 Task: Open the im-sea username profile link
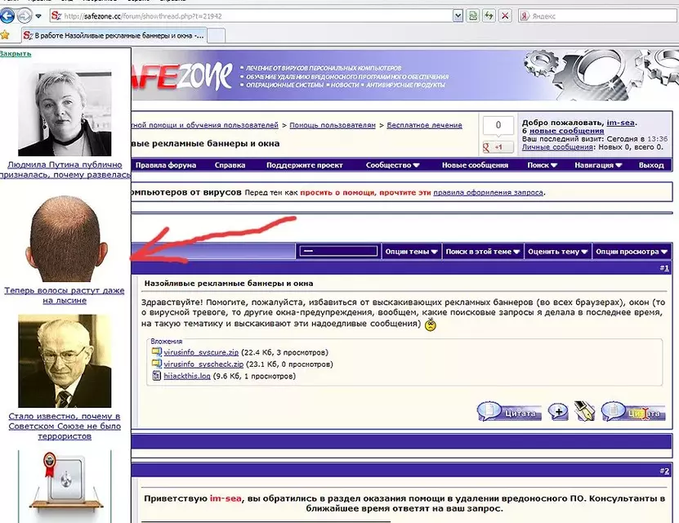[620, 123]
